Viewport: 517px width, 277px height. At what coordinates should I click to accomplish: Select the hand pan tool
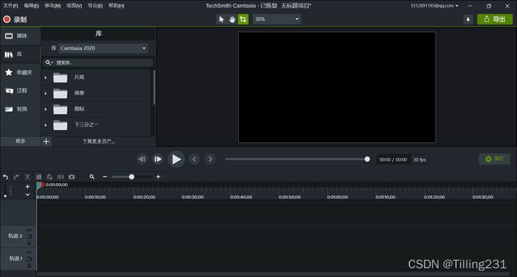click(x=232, y=19)
